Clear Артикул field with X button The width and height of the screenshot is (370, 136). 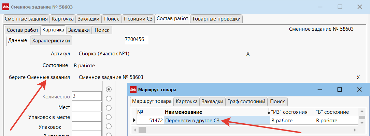pos(248,54)
